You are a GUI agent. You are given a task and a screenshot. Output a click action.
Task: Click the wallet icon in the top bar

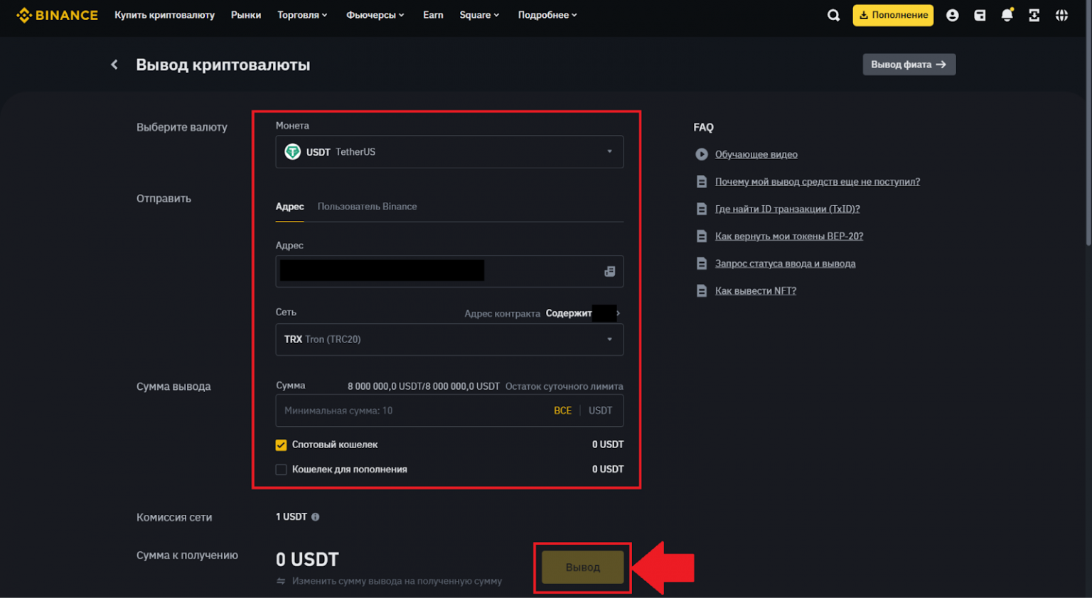(x=980, y=14)
